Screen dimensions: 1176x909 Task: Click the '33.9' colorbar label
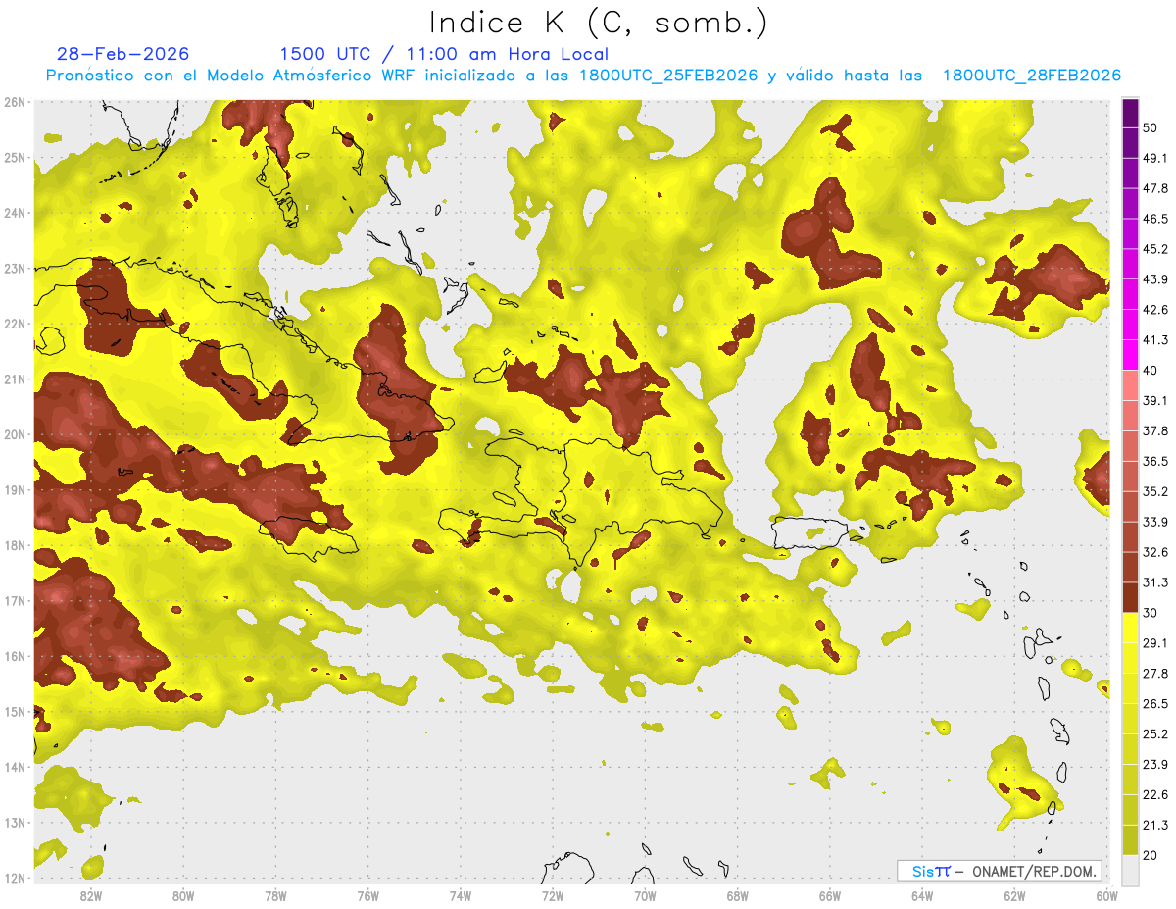tap(1154, 522)
